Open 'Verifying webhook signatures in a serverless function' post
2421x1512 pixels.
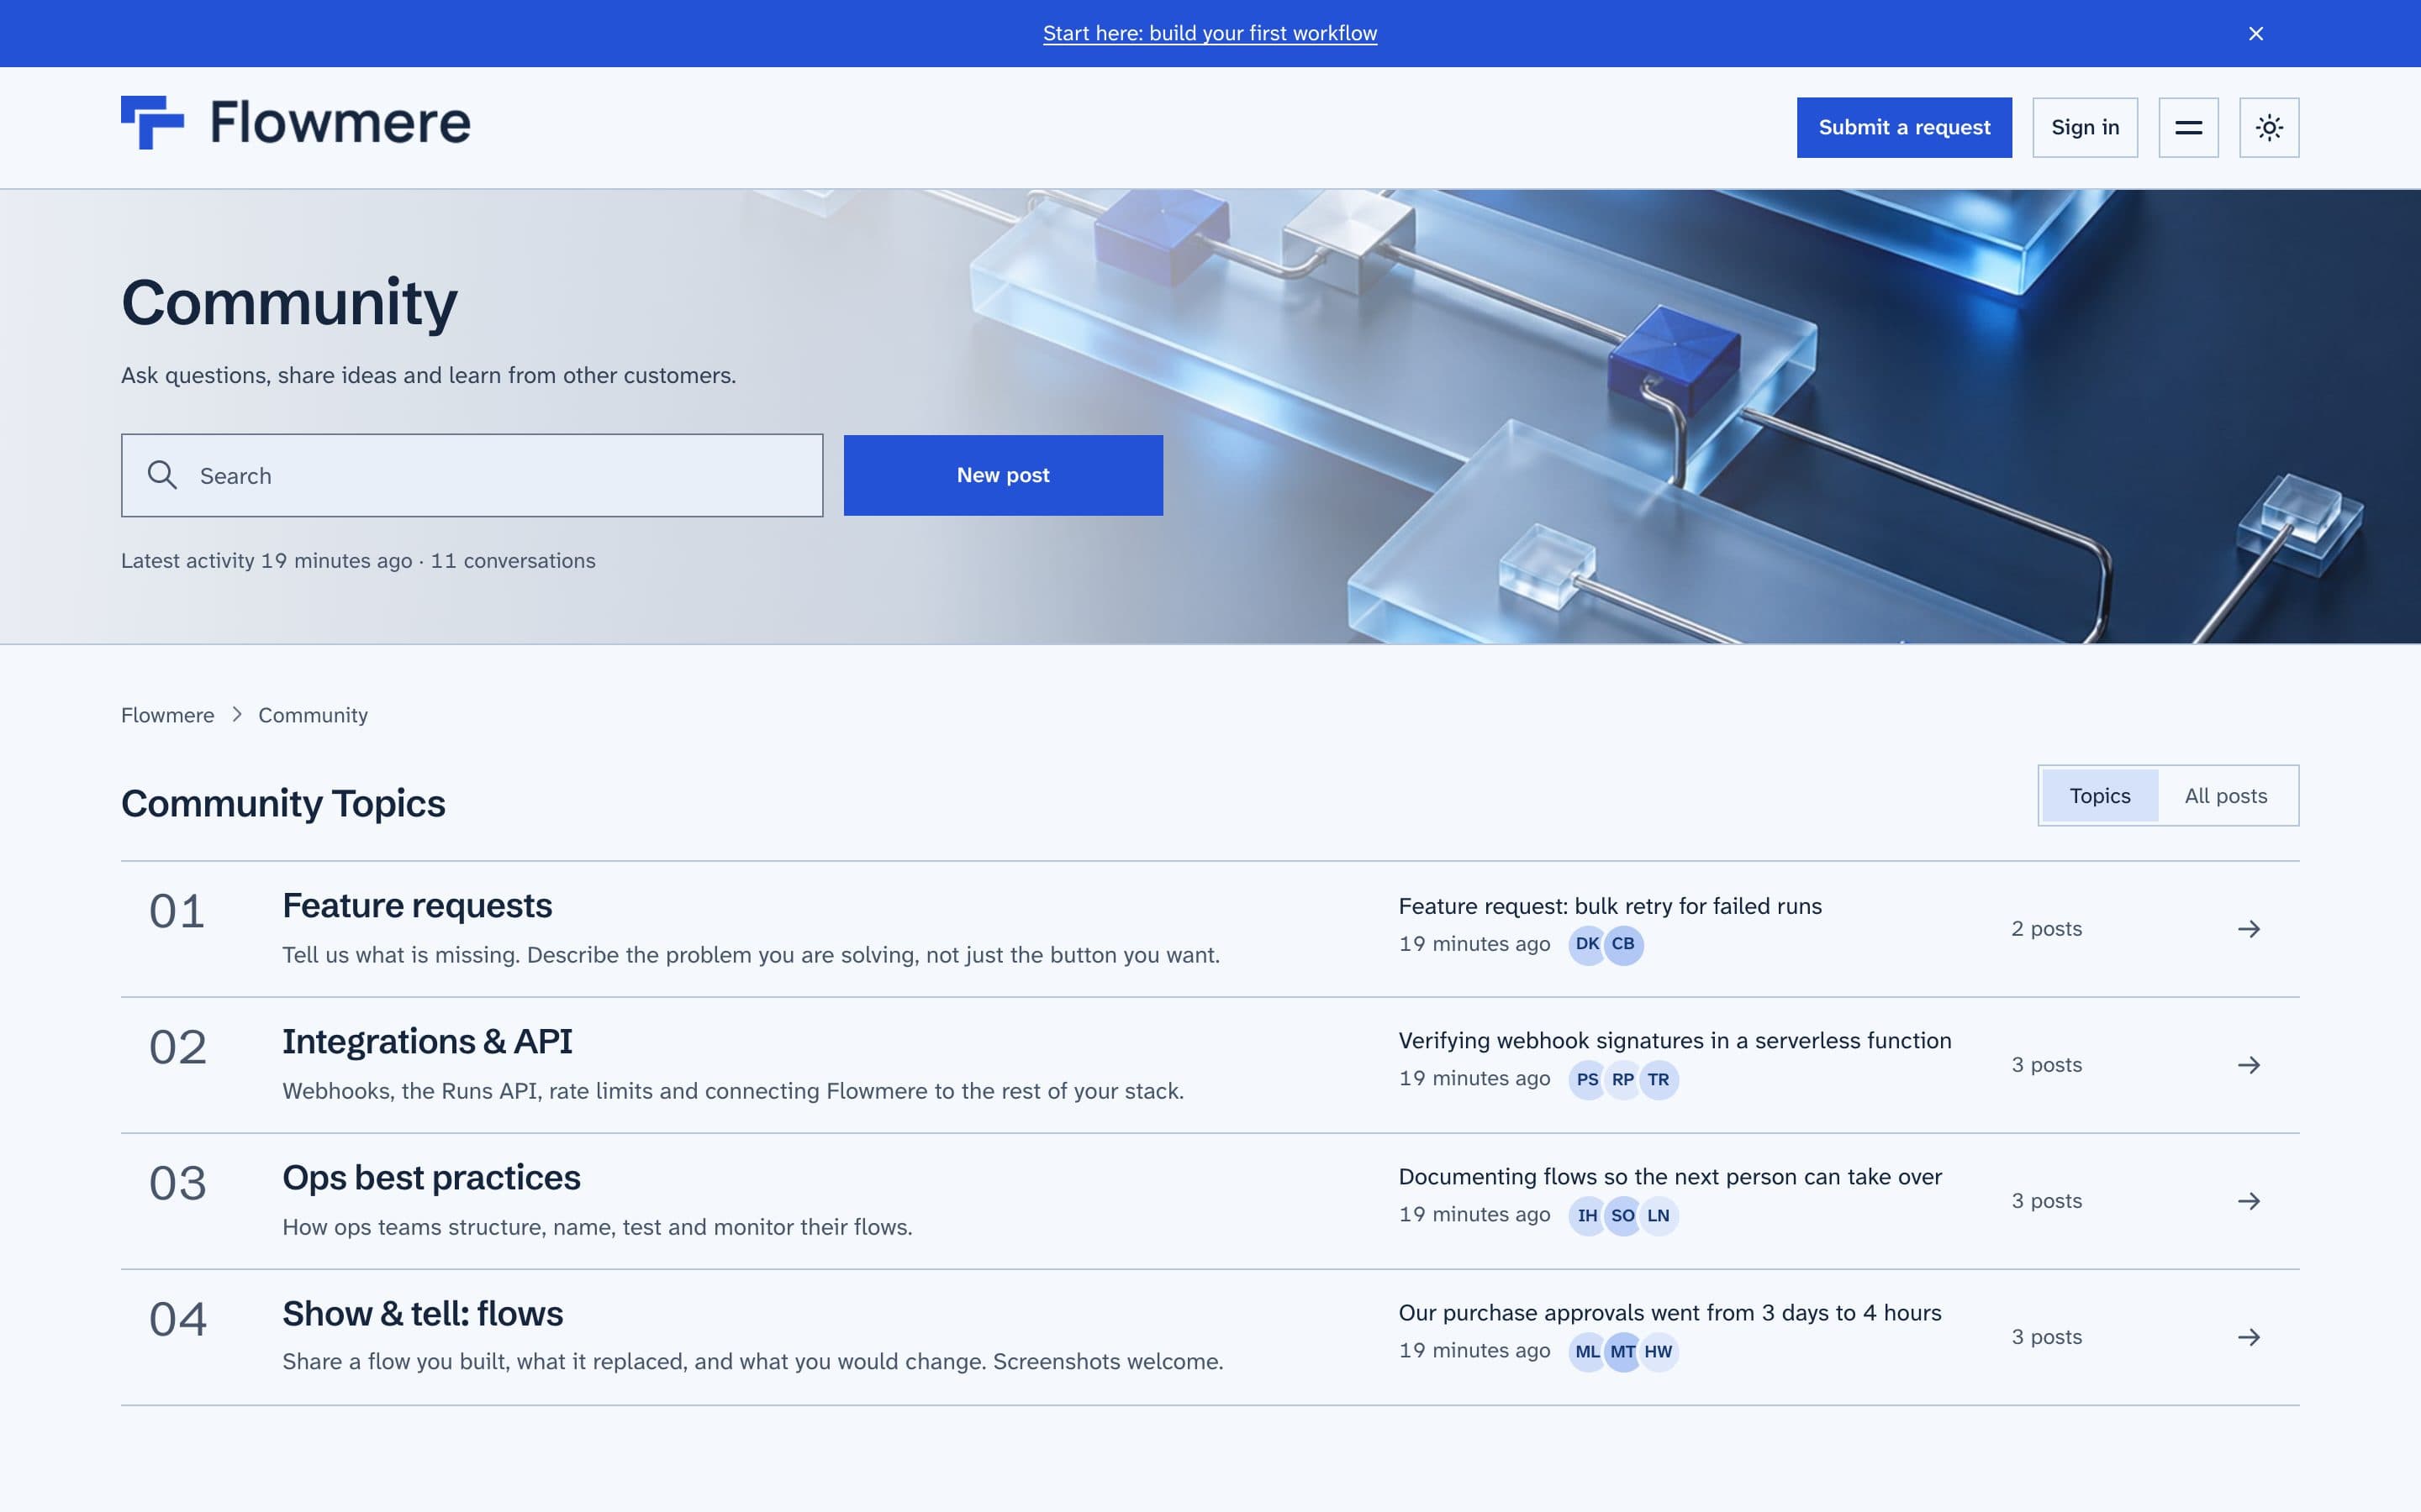[x=1675, y=1041]
